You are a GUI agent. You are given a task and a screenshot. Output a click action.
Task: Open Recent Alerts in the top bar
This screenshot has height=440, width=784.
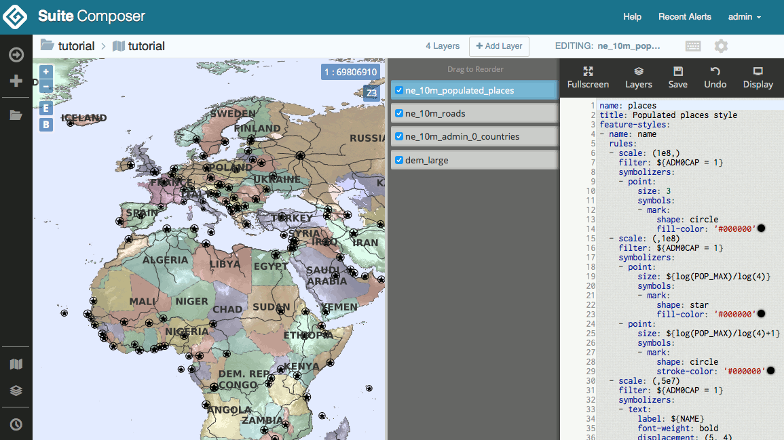pyautogui.click(x=685, y=17)
